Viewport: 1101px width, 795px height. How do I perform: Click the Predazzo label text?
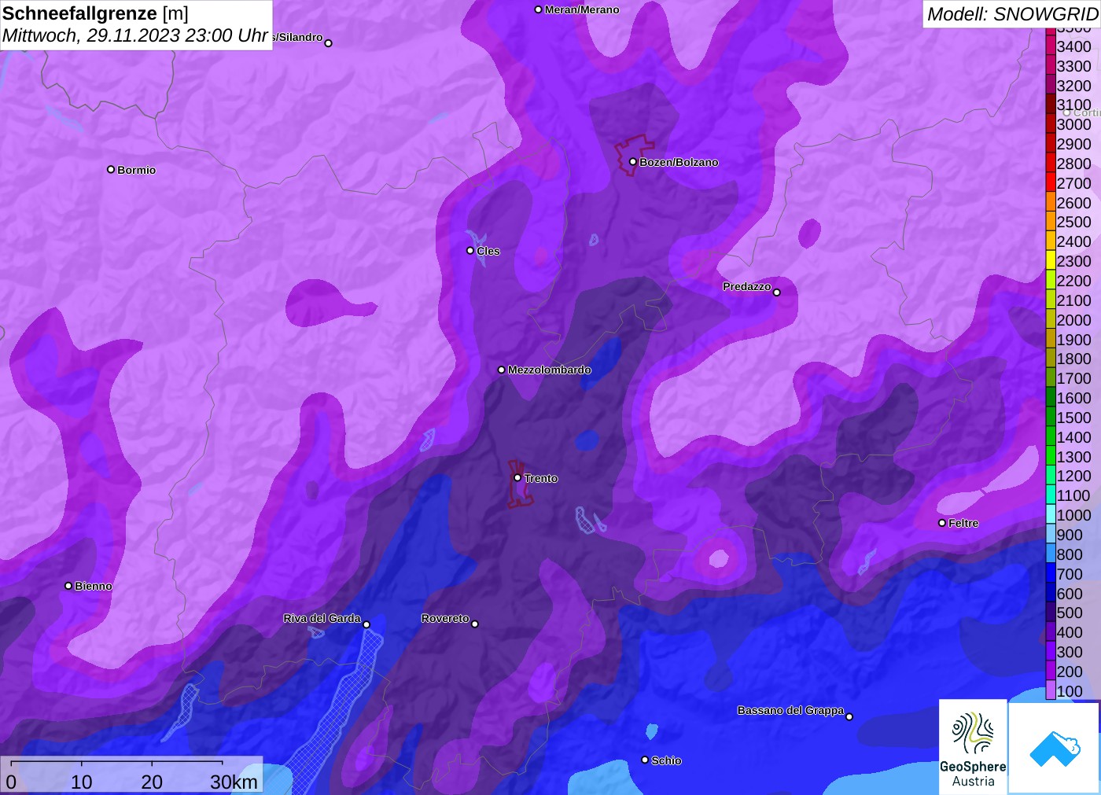pos(747,286)
